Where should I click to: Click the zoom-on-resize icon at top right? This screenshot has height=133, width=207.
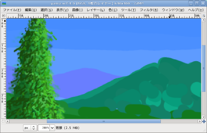[204, 15]
